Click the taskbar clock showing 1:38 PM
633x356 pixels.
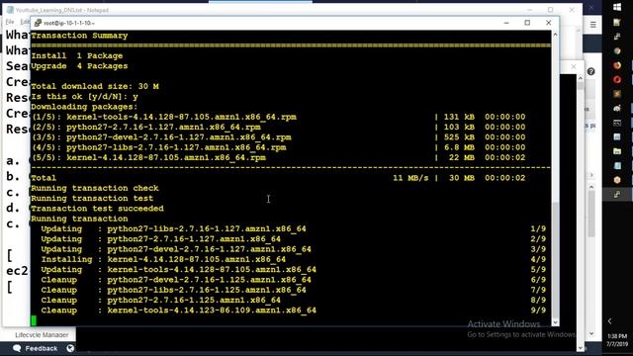[617, 340]
